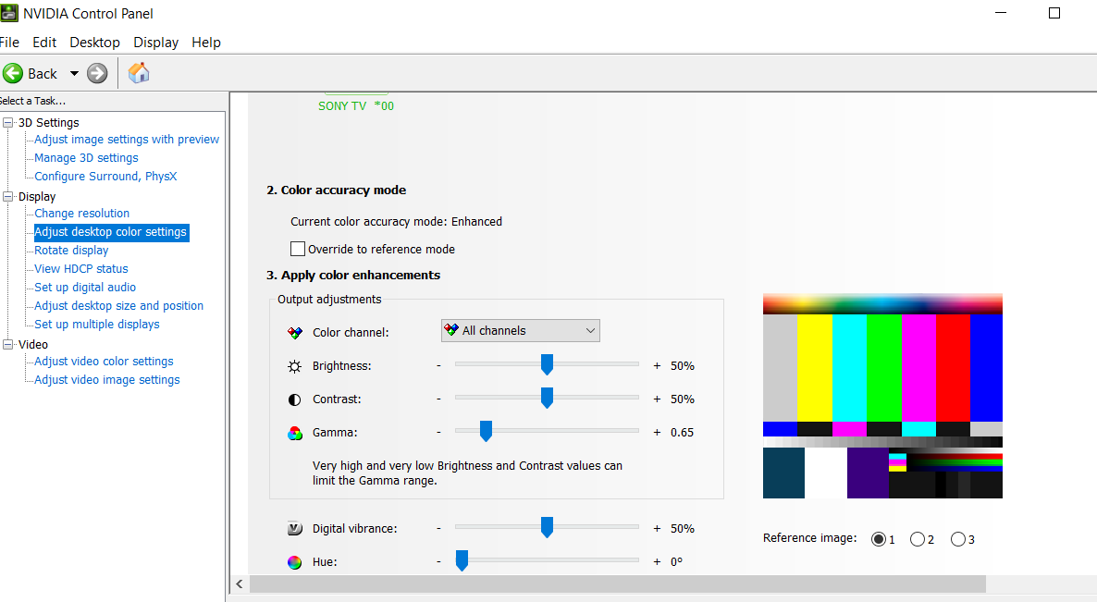Open Adjust desktop size and position
Image resolution: width=1097 pixels, height=602 pixels.
[x=119, y=305]
